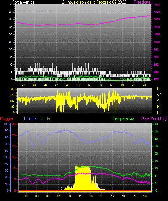
Task: Click the compass letter 'W' beside direction chart
Action: 159,95
